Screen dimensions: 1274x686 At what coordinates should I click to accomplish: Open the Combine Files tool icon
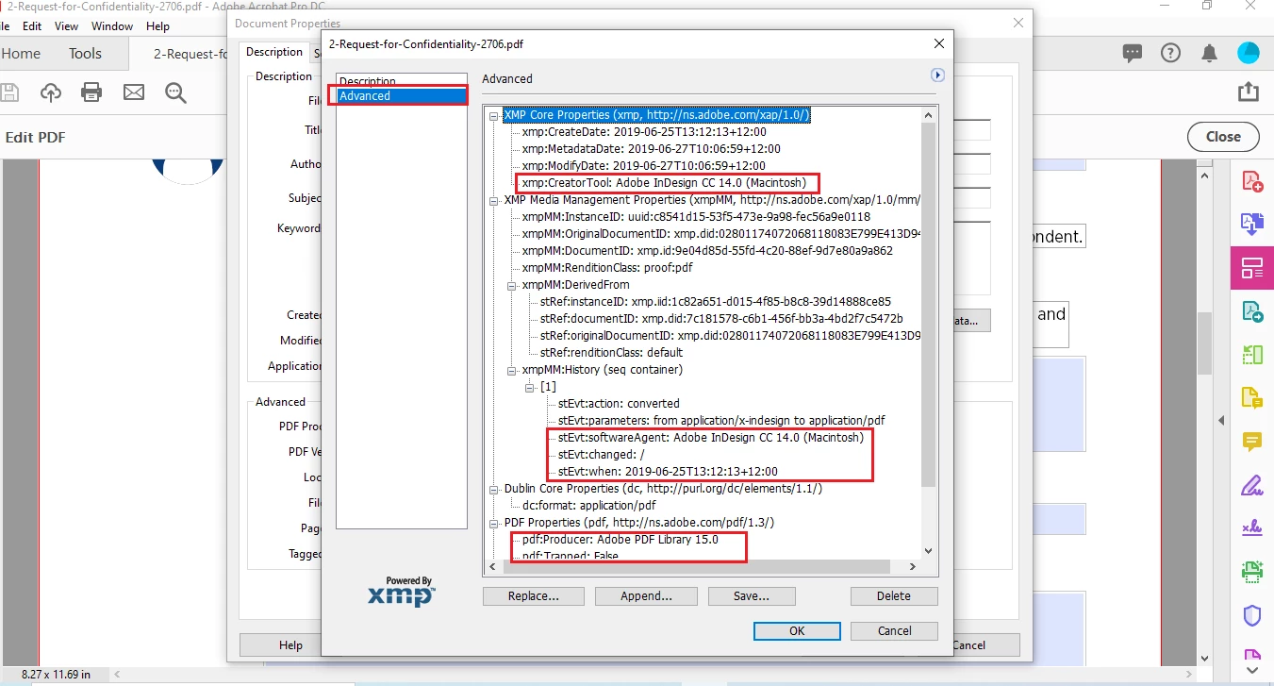pyautogui.click(x=1251, y=224)
